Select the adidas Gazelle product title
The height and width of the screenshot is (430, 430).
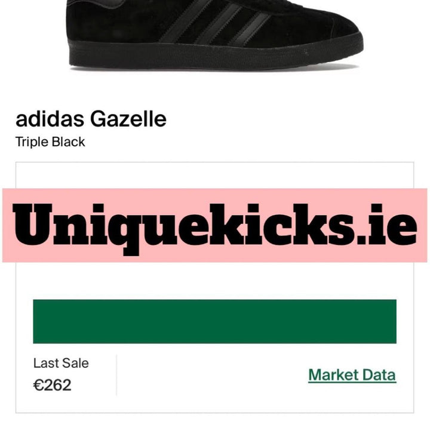pos(91,119)
